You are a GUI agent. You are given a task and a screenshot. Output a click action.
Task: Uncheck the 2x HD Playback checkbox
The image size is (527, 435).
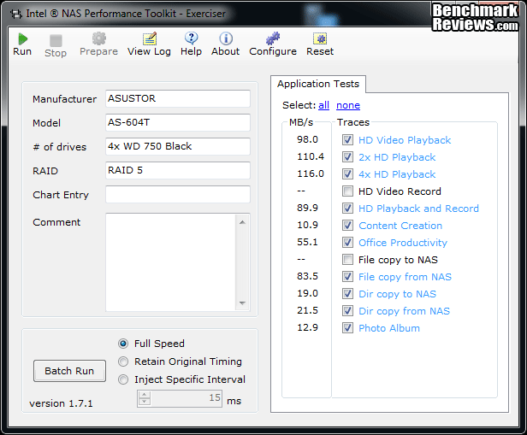click(x=347, y=156)
